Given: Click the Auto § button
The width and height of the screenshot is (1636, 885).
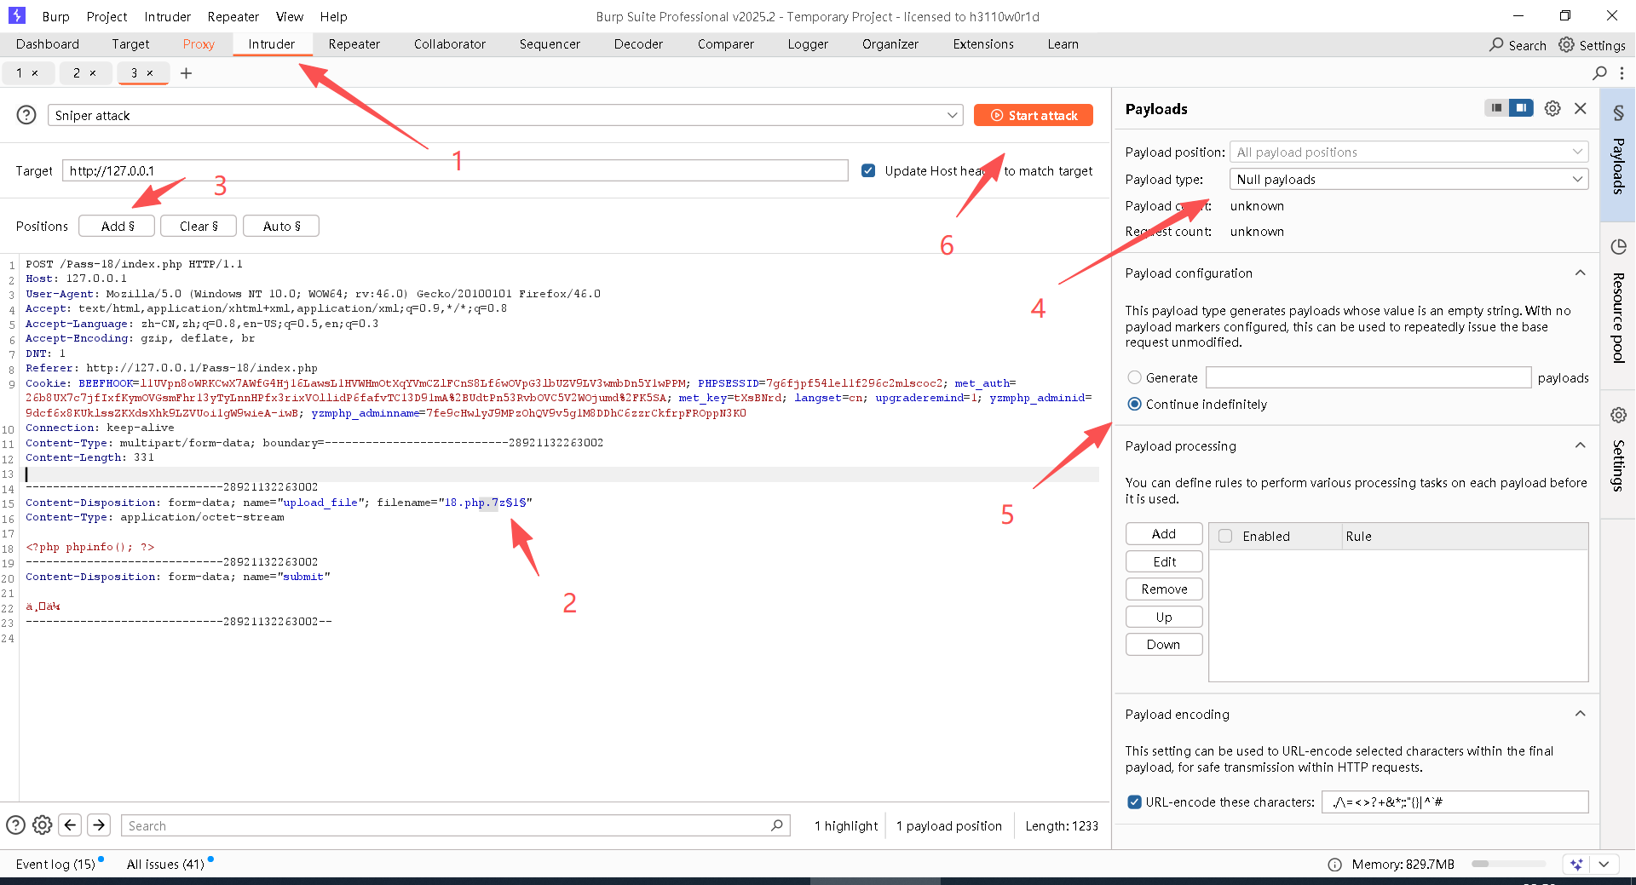Looking at the screenshot, I should 281,226.
